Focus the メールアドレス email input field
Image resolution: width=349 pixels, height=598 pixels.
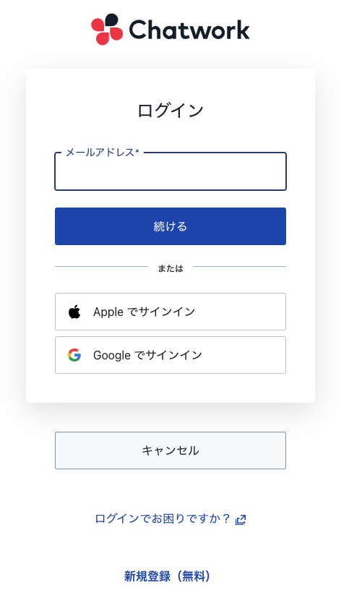[171, 171]
